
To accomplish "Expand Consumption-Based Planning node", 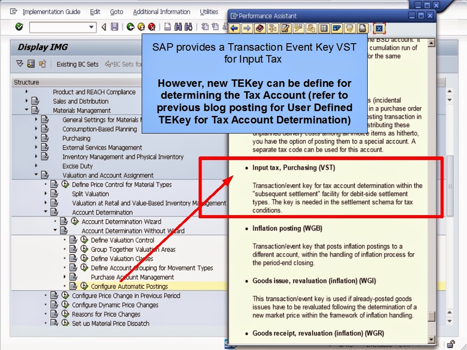I will click(36, 129).
